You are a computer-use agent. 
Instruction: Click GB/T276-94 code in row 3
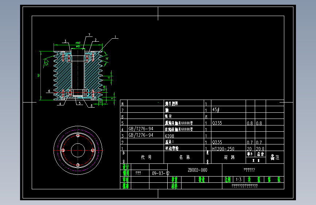pos(141,135)
